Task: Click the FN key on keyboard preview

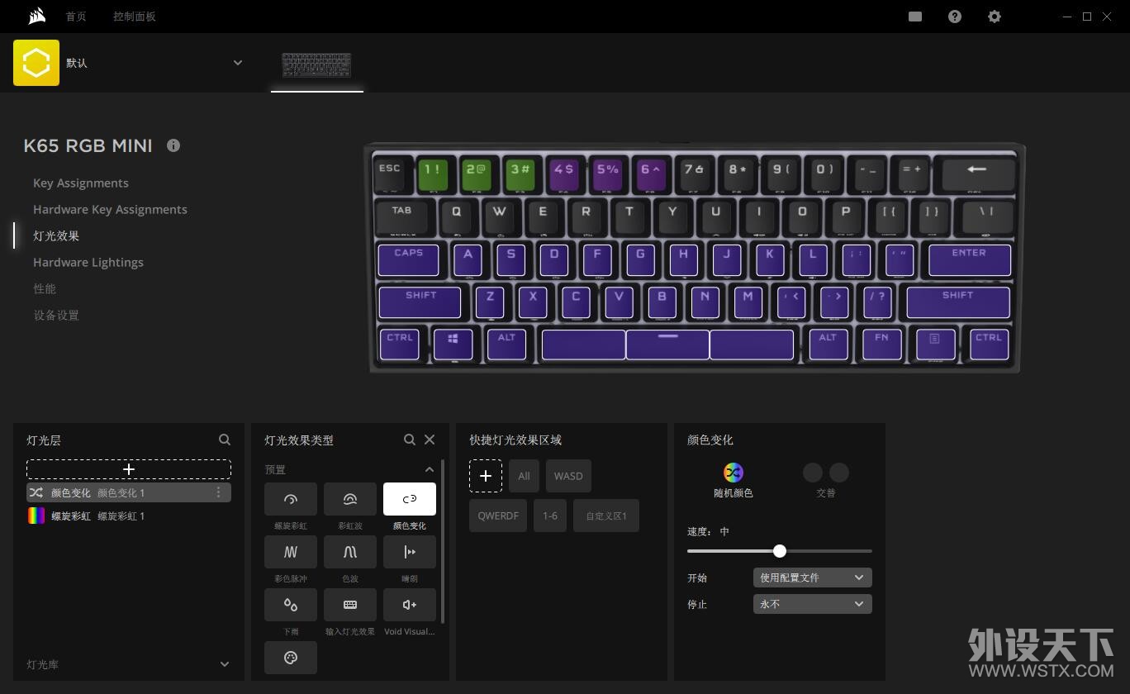Action: (881, 344)
